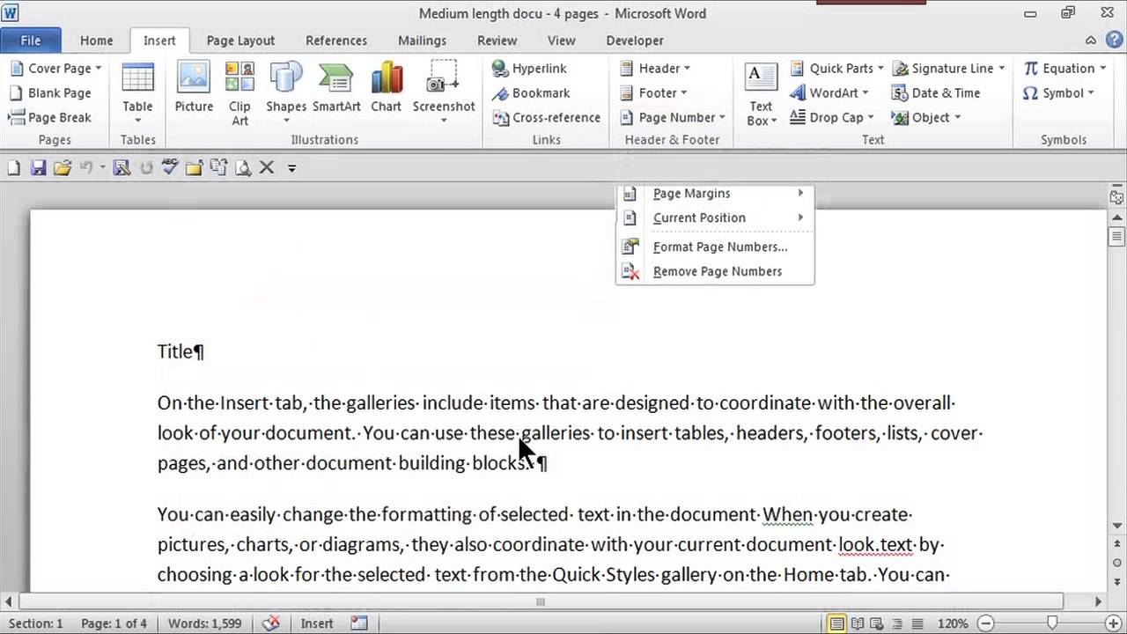This screenshot has height=634, width=1127.
Task: Switch to the Home tab
Action: point(96,41)
